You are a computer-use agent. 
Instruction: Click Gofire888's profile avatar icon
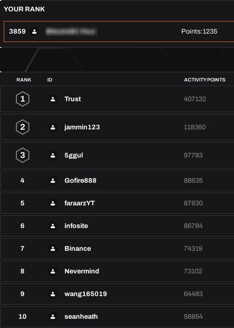pyautogui.click(x=53, y=181)
